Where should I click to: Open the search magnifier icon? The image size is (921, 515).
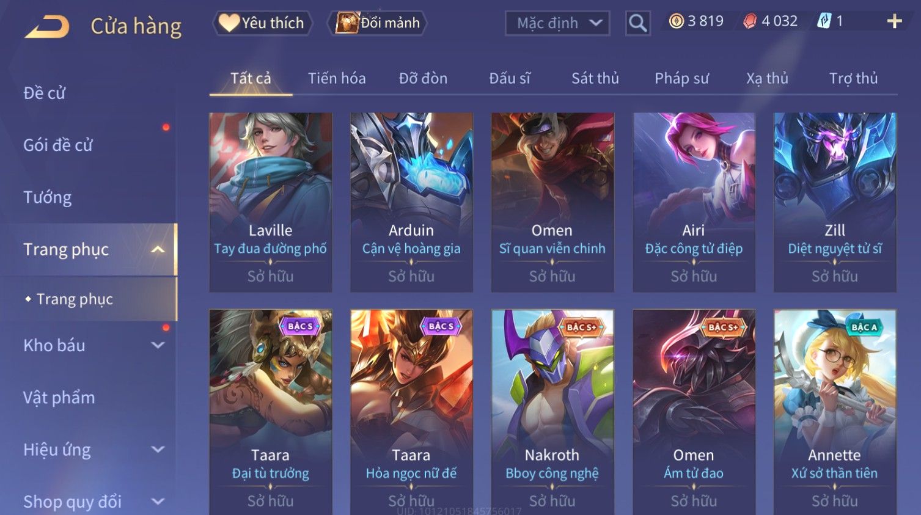(x=637, y=23)
